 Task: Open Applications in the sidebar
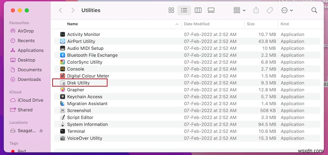27,50
